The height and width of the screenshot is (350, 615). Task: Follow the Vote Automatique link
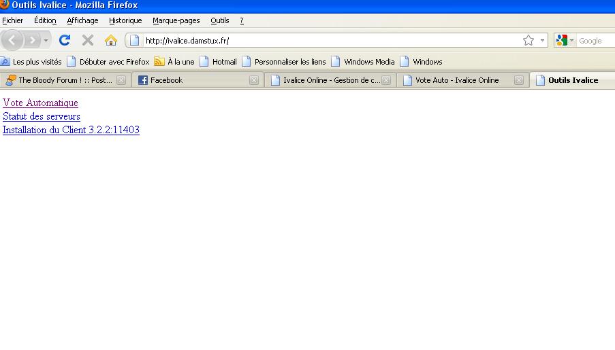(x=40, y=103)
